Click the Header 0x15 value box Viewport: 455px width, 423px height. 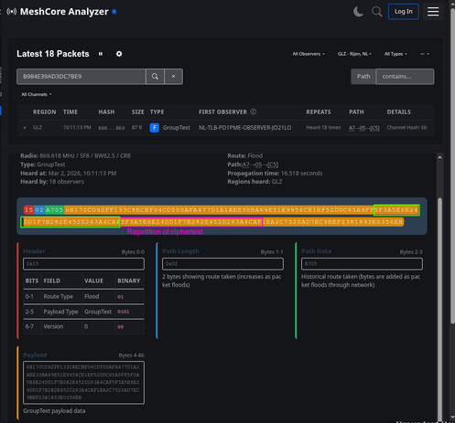(x=83, y=264)
